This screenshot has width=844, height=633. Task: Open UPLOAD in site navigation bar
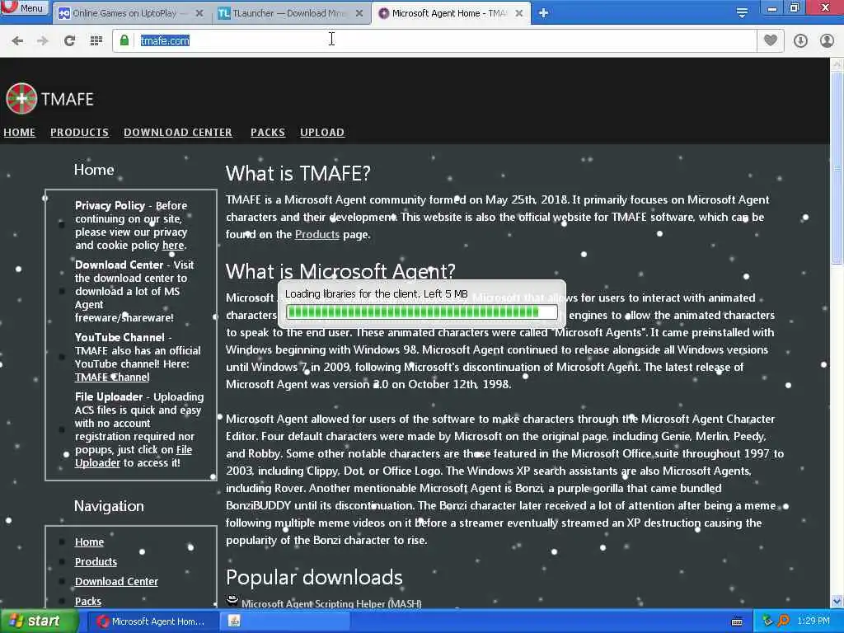click(322, 133)
